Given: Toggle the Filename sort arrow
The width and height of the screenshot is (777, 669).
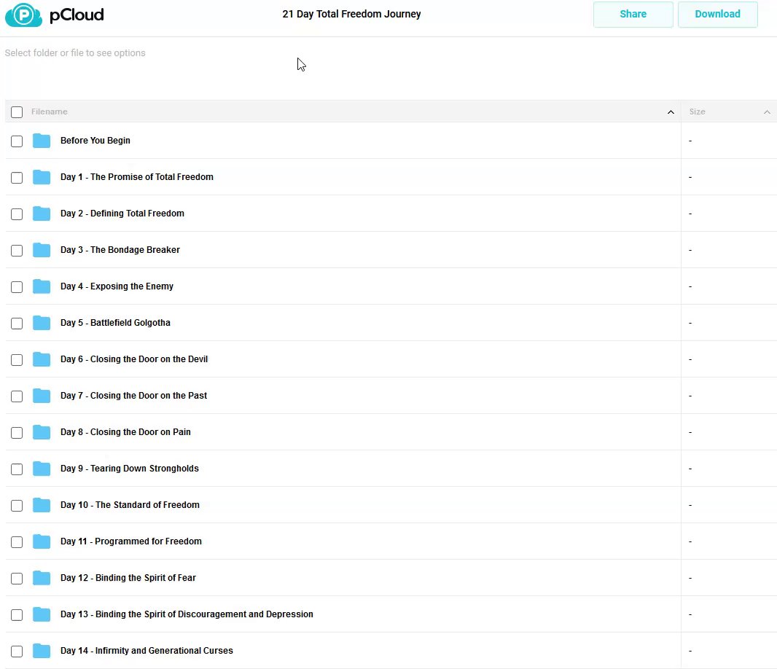Looking at the screenshot, I should coord(671,112).
